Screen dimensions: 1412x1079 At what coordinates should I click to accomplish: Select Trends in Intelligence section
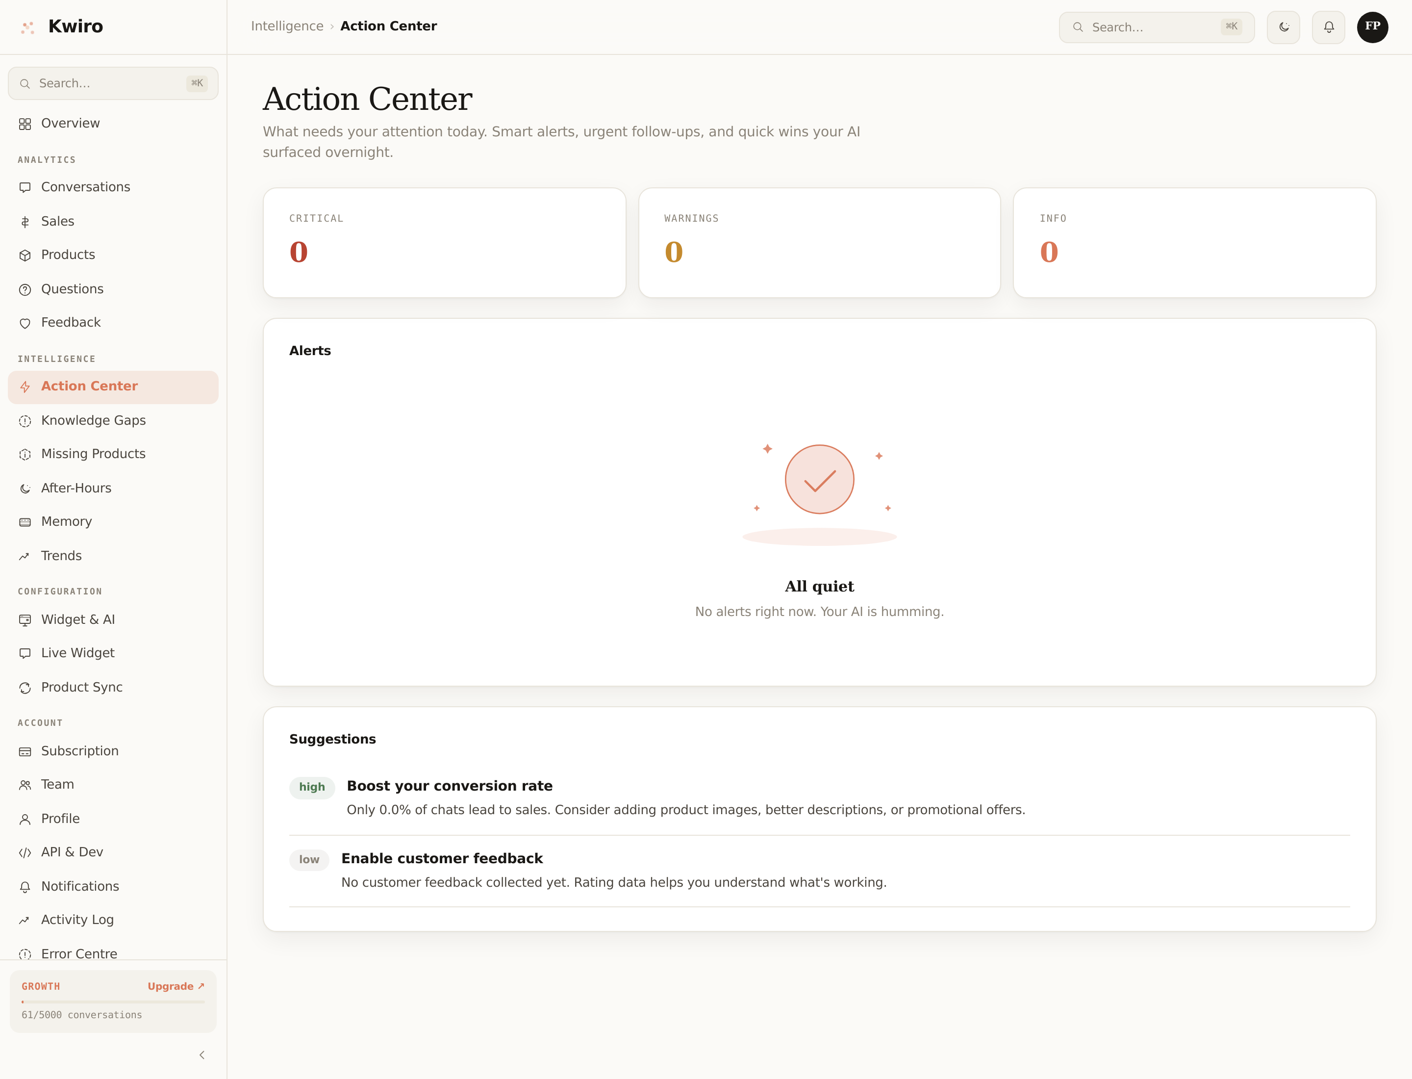113,556
